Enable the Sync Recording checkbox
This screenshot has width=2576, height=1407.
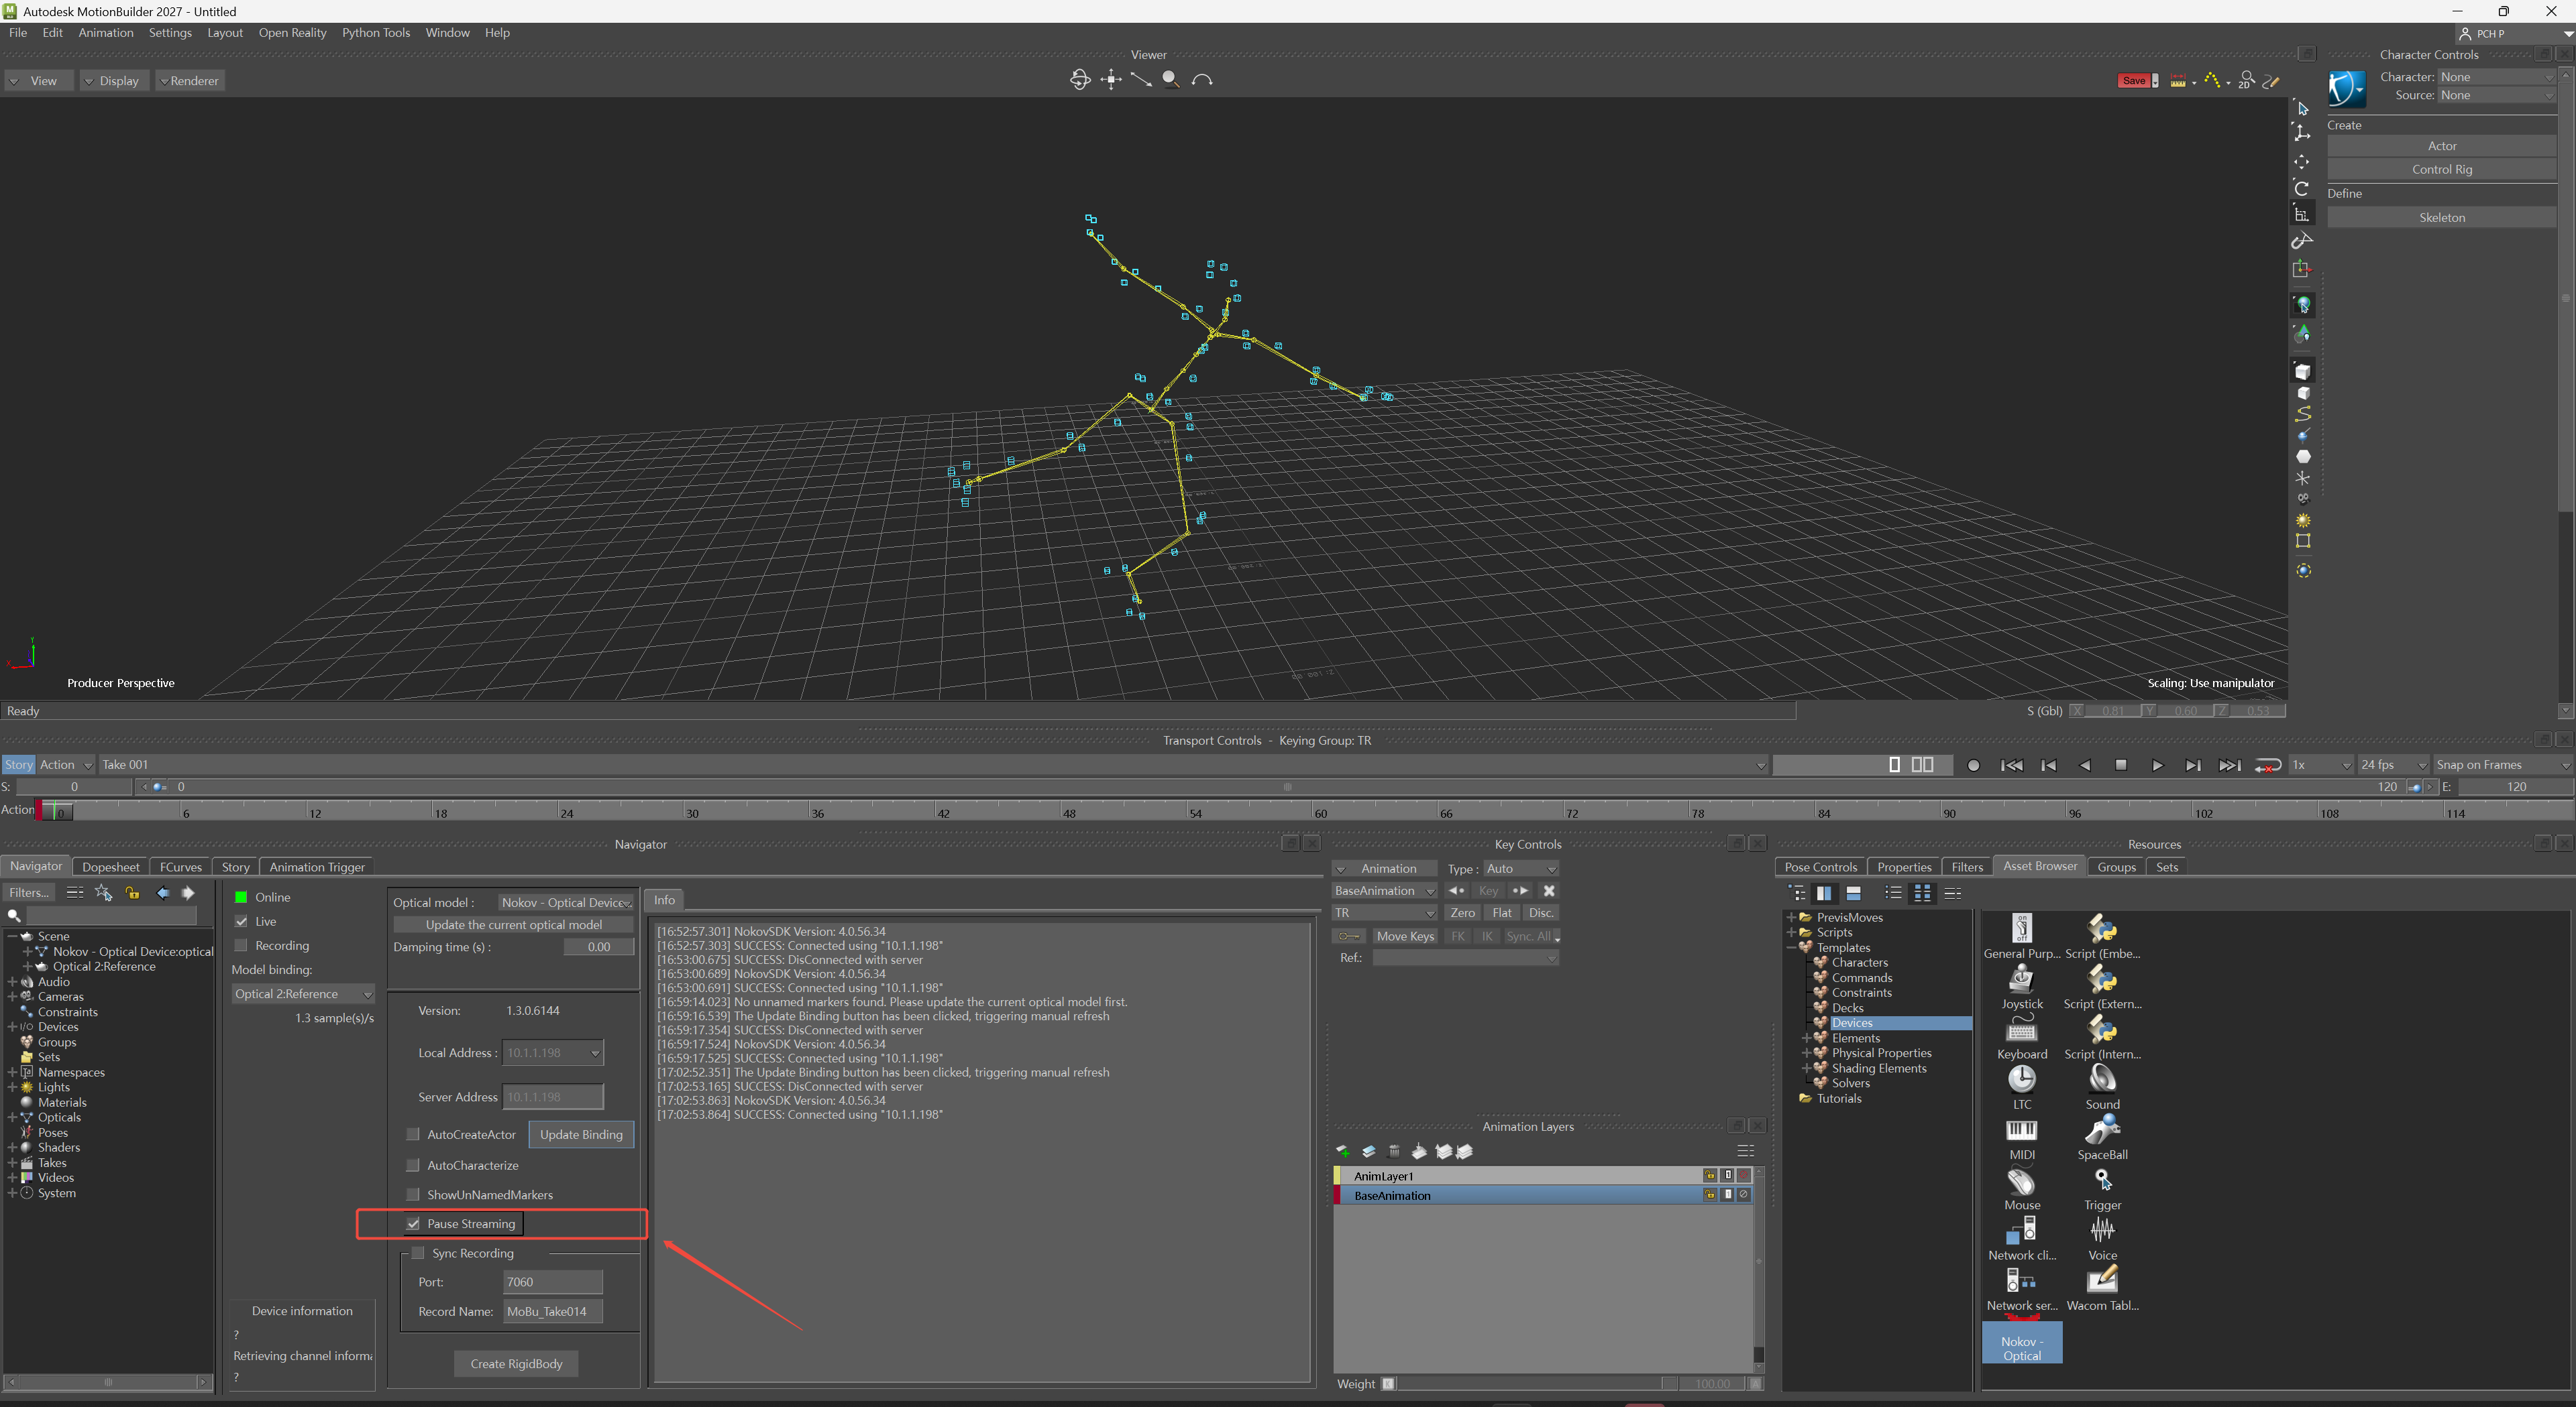(418, 1253)
